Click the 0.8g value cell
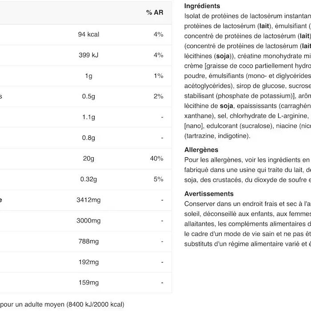Image resolution: width=311 pixels, height=311 pixels. 88,138
